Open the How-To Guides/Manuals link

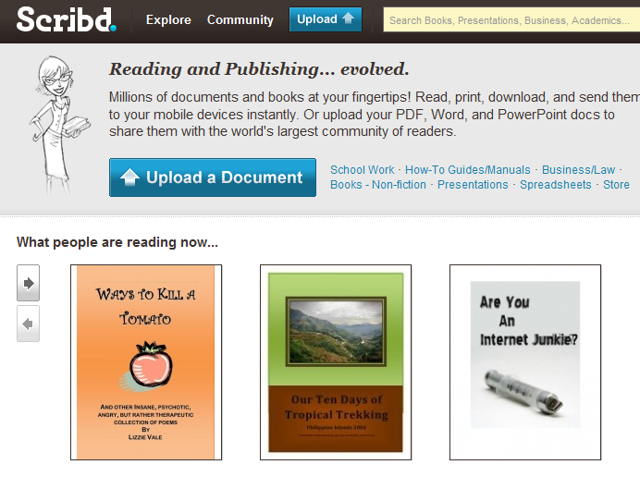(467, 170)
